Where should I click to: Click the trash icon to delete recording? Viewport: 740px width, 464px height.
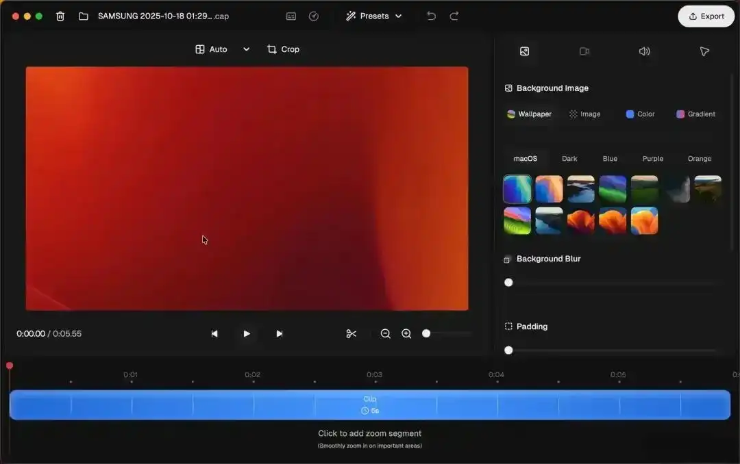pyautogui.click(x=60, y=16)
